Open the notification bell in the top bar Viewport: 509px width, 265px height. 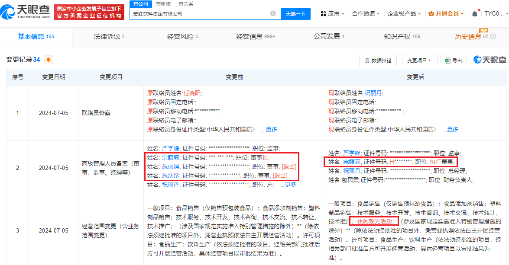[475, 13]
